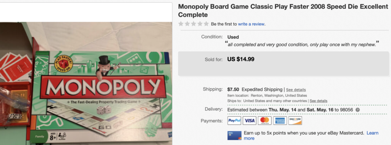Select the third rating star
This screenshot has height=145, width=391.
pyautogui.click(x=194, y=24)
